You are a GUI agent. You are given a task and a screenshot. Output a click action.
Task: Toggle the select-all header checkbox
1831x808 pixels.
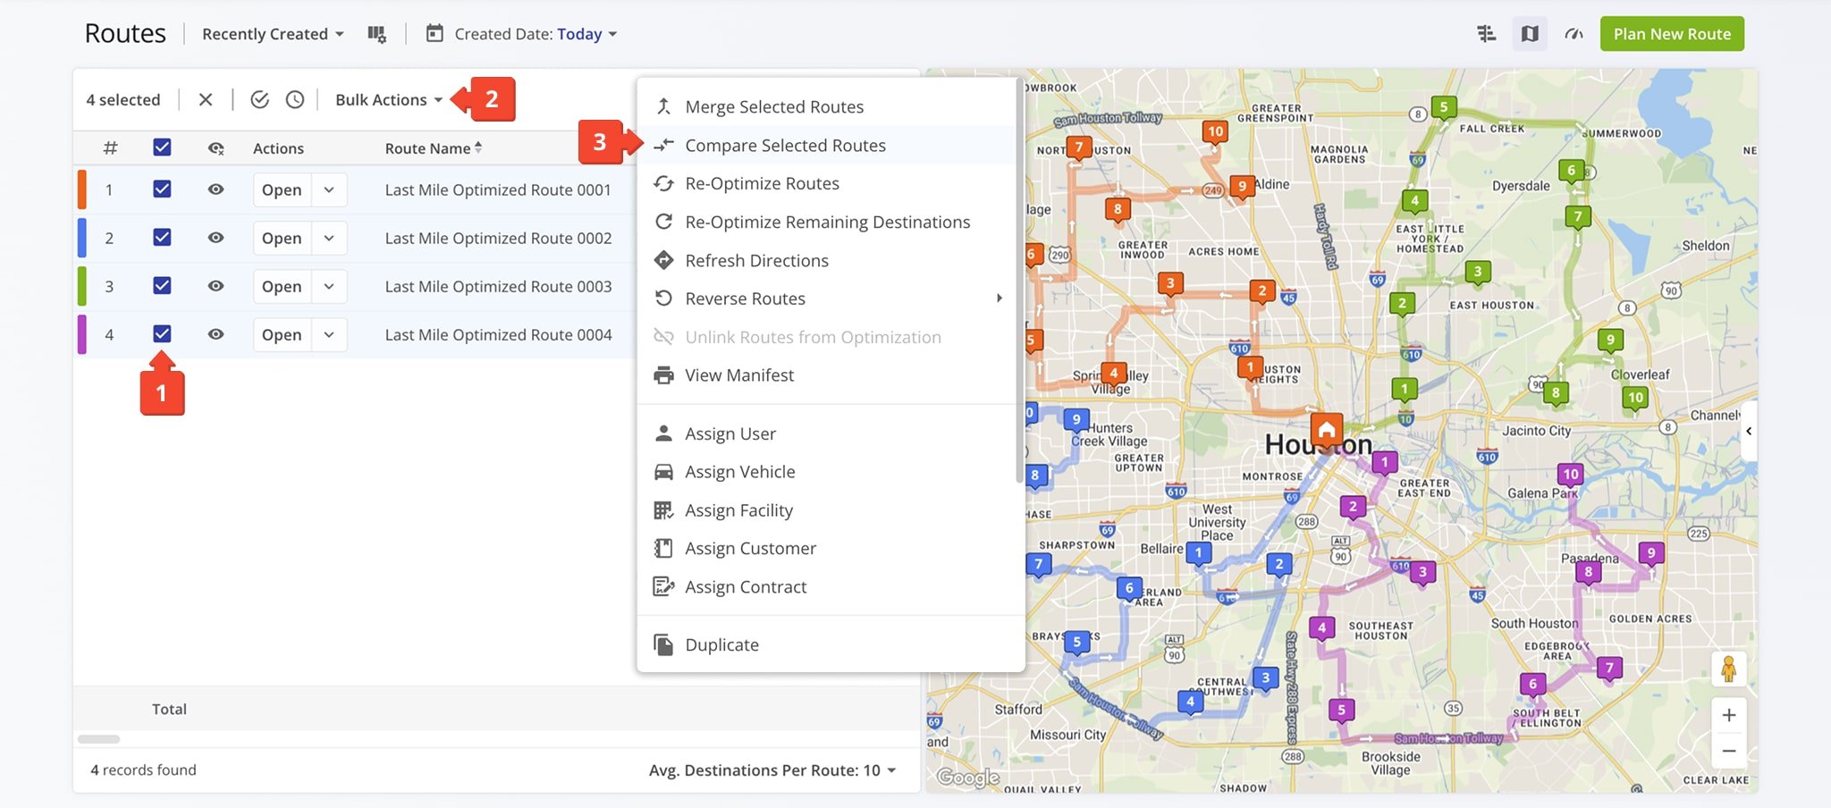pos(162,147)
